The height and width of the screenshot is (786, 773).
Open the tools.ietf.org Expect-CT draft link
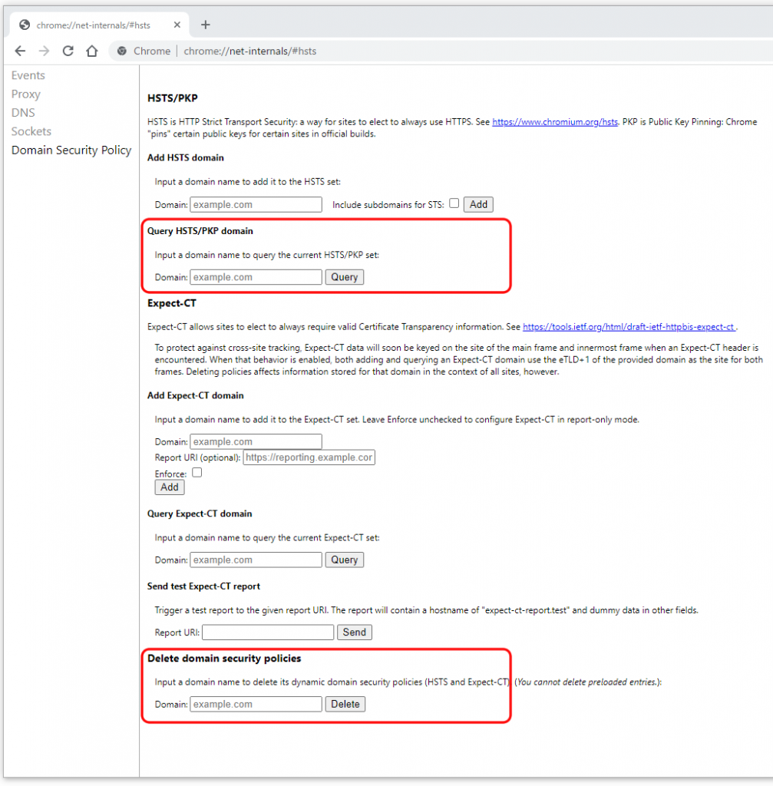(629, 327)
